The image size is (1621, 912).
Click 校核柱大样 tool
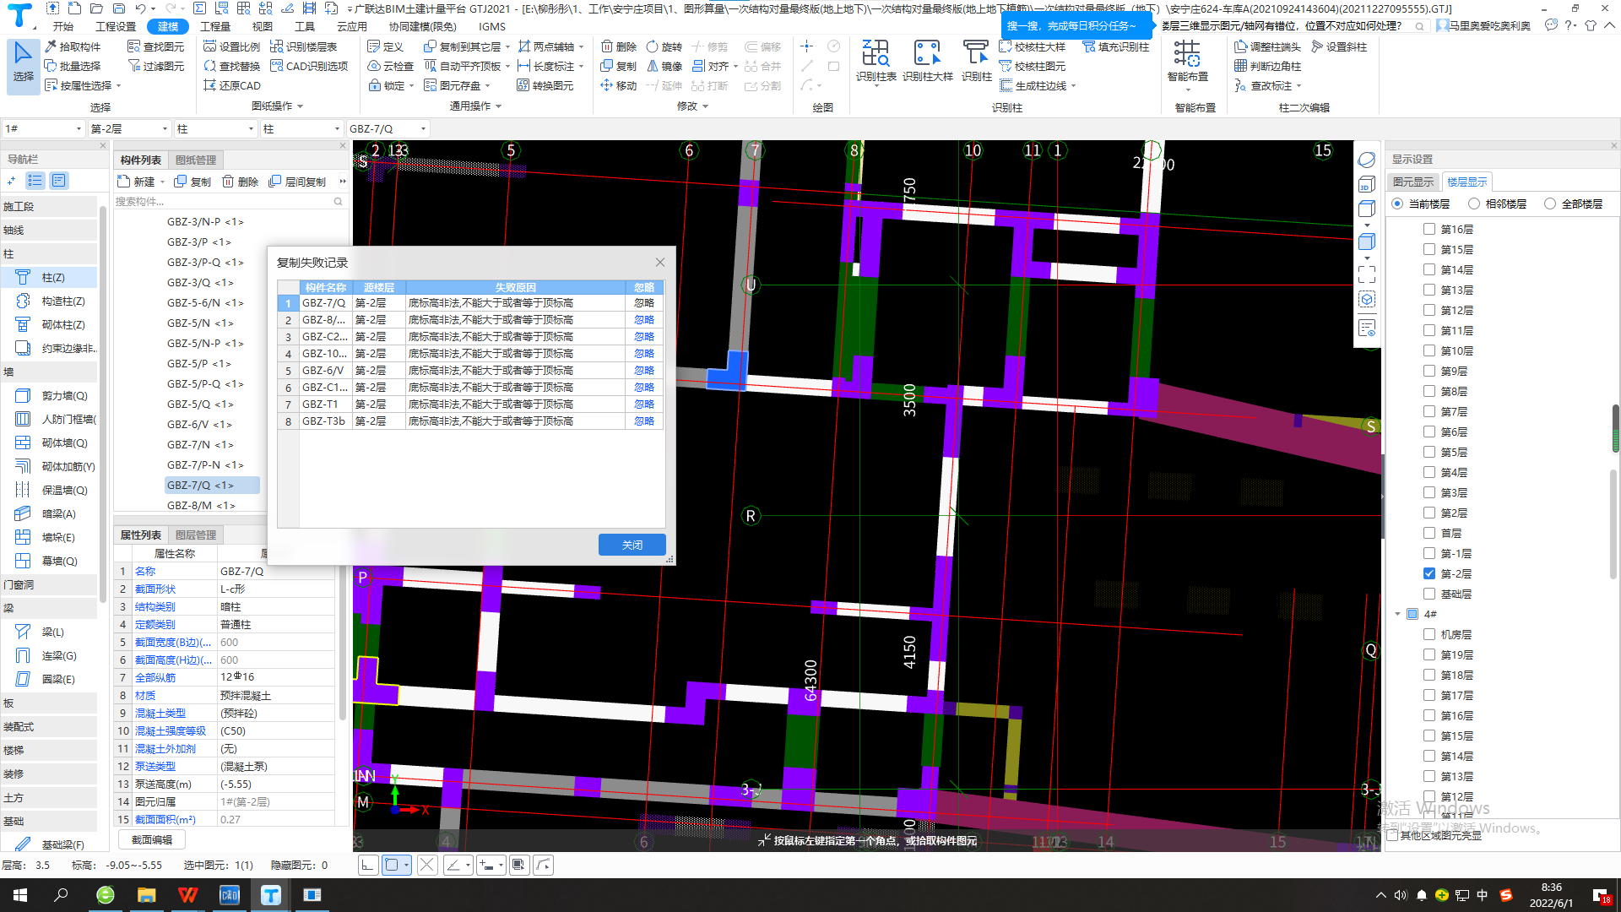(1033, 46)
